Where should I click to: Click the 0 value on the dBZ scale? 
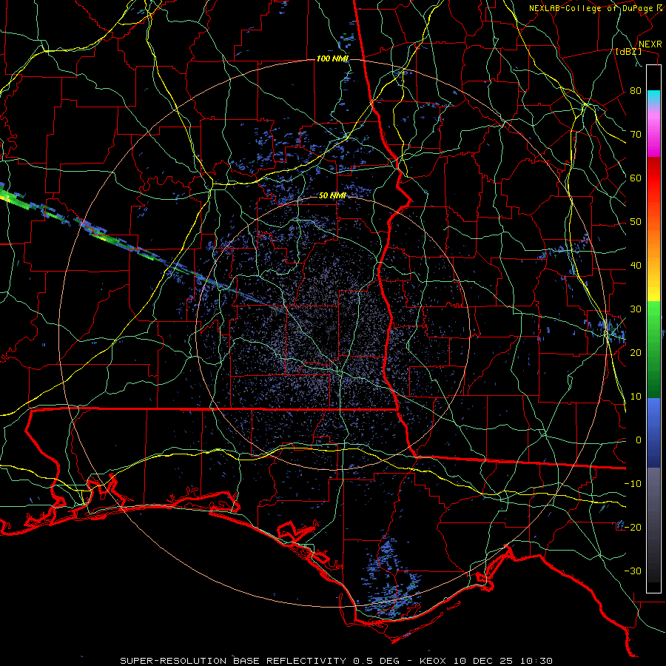click(x=639, y=440)
